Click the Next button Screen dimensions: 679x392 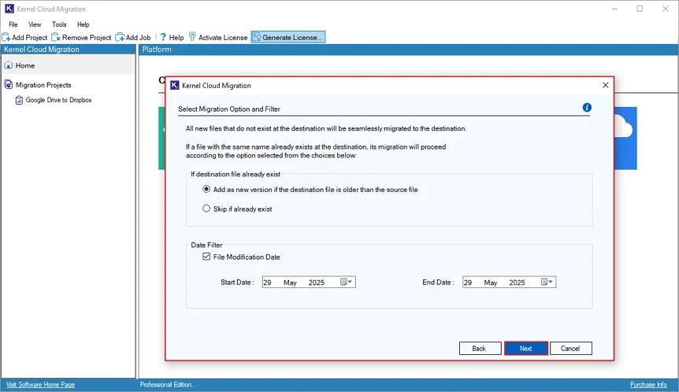525,348
